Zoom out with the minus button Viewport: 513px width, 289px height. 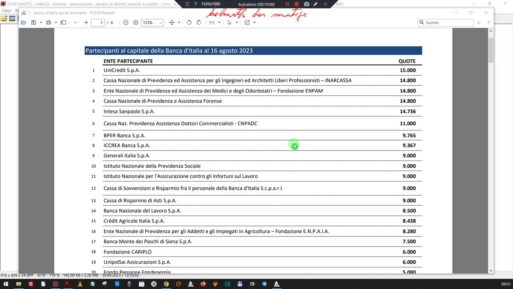pos(126,22)
